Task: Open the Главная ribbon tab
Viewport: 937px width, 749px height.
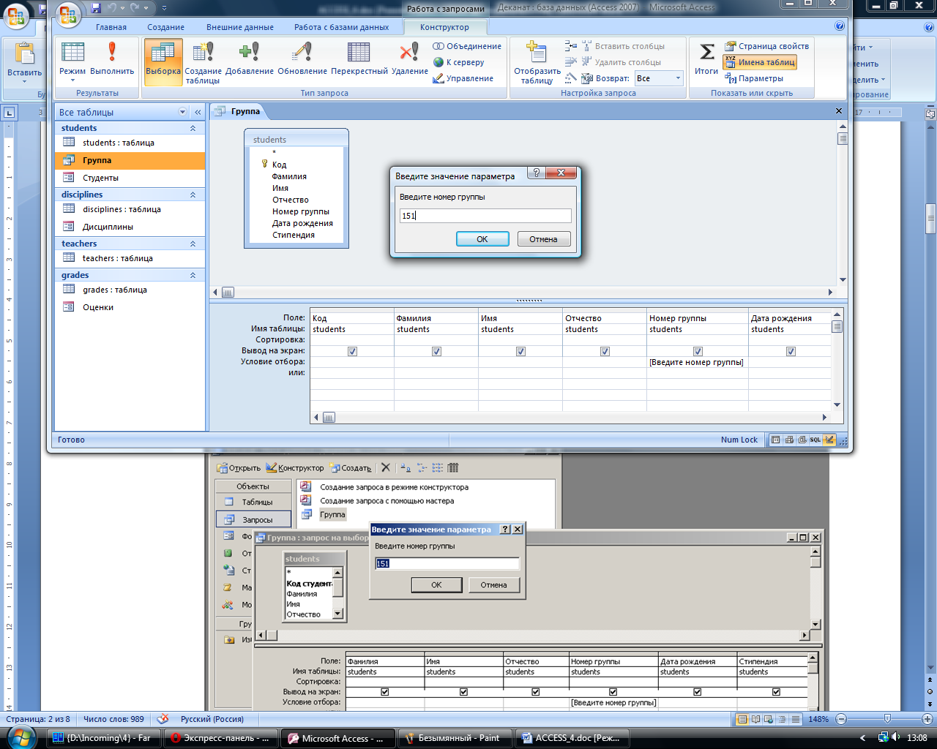Action: tap(111, 27)
